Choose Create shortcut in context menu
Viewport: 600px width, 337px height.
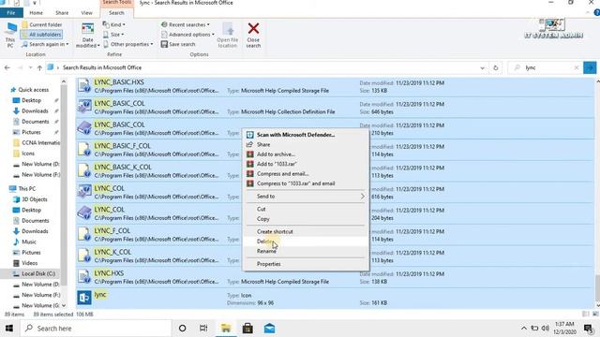(x=306, y=231)
